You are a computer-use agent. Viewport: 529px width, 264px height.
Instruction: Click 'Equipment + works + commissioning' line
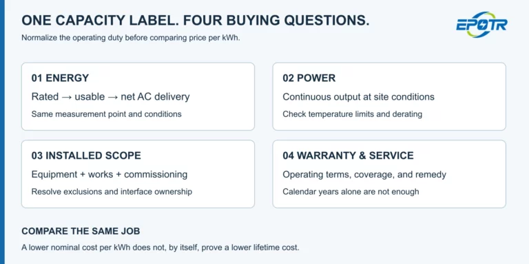pos(110,175)
